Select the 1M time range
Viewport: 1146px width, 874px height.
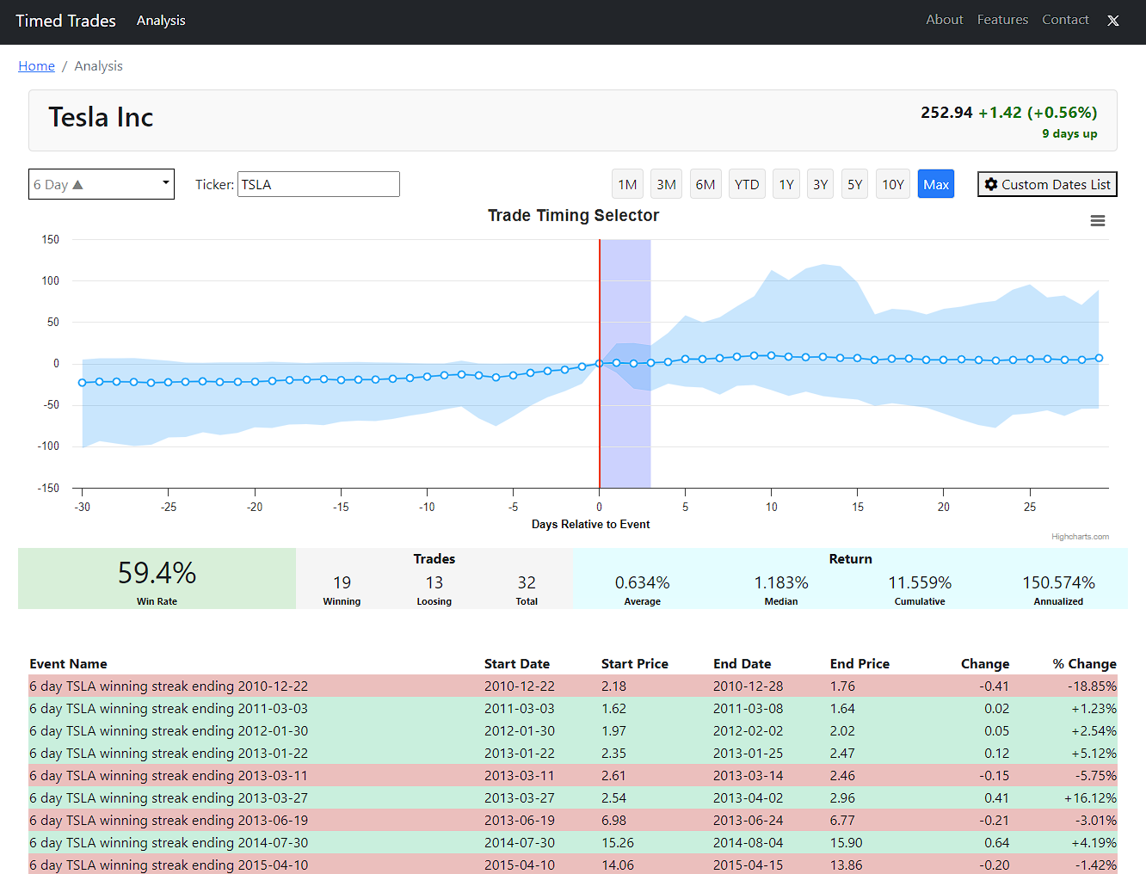pyautogui.click(x=627, y=184)
